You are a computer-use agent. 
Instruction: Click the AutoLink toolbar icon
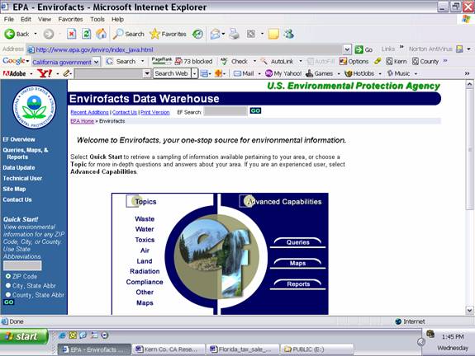coord(264,61)
